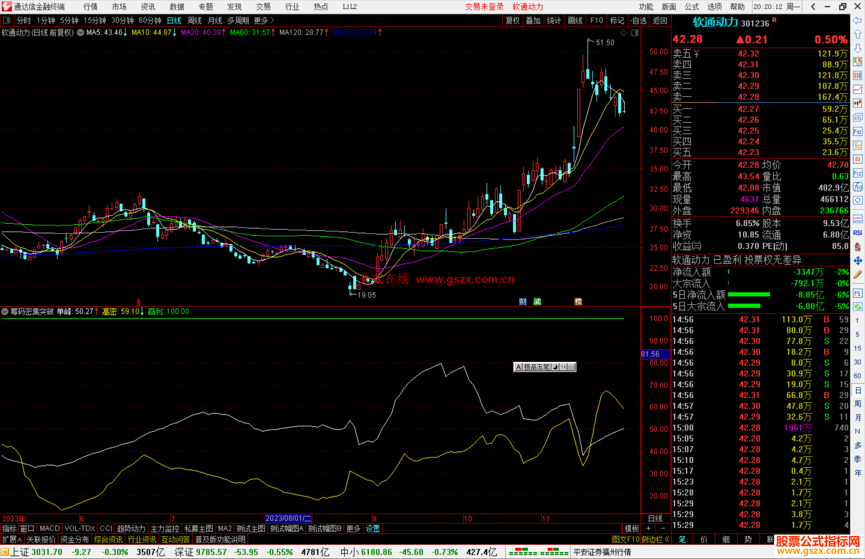Click the 复权 button
Screen dimensions: 865x559
[512, 20]
